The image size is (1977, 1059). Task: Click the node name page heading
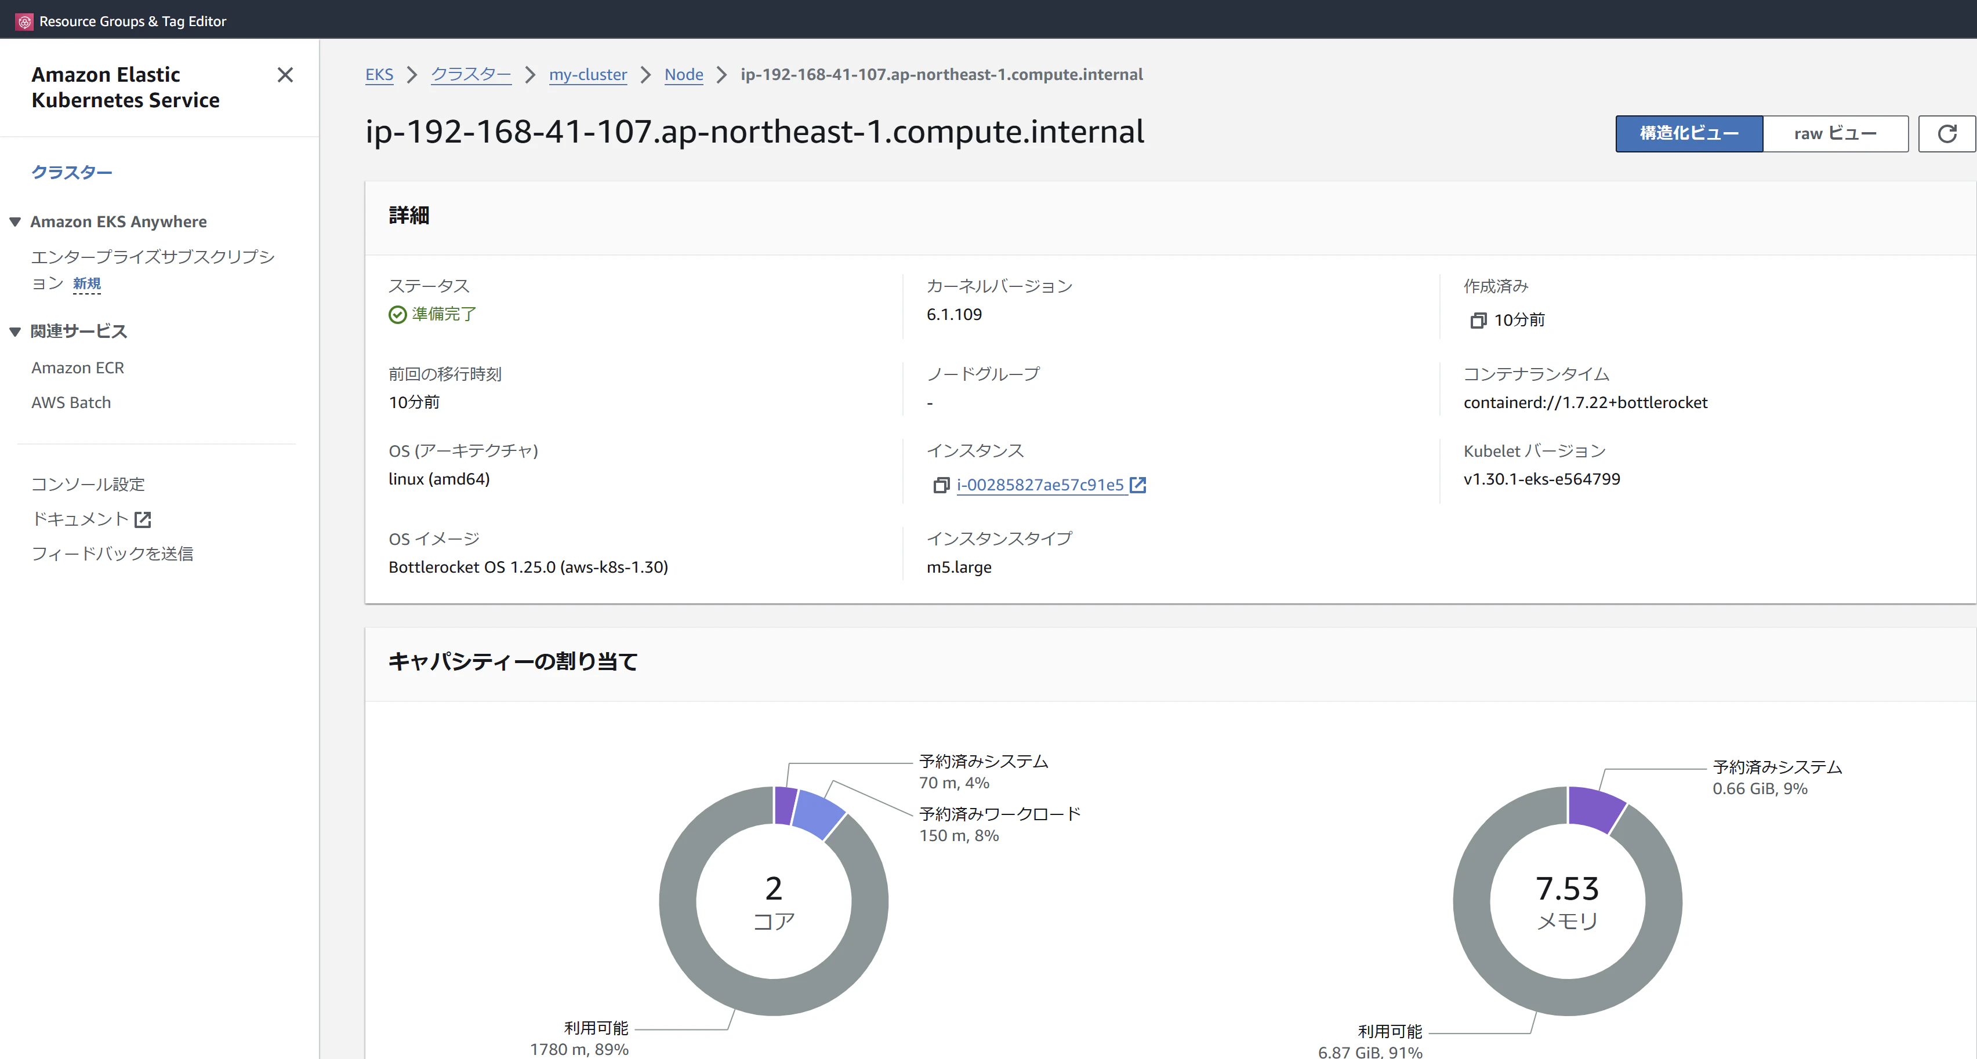pos(754,132)
